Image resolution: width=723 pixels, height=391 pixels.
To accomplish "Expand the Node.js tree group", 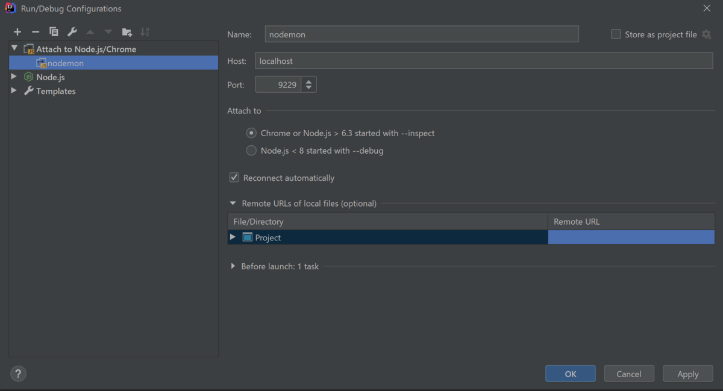I will (x=14, y=77).
